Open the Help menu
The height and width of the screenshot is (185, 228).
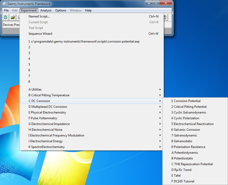[x=88, y=10]
